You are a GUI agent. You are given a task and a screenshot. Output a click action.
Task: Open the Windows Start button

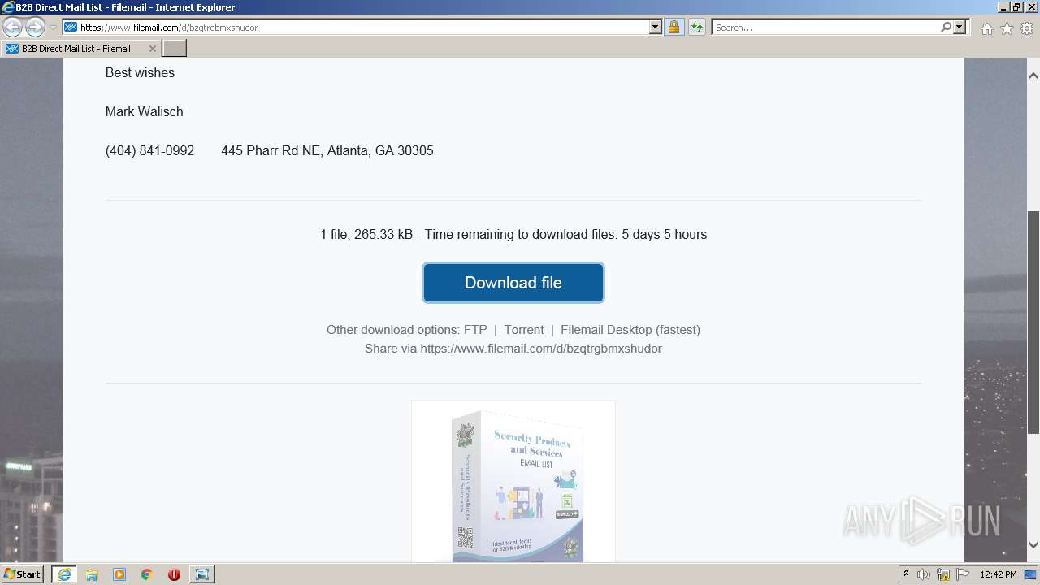[23, 574]
